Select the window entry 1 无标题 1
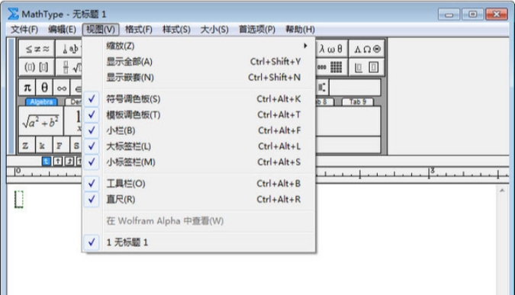Image resolution: width=515 pixels, height=295 pixels. 199,242
